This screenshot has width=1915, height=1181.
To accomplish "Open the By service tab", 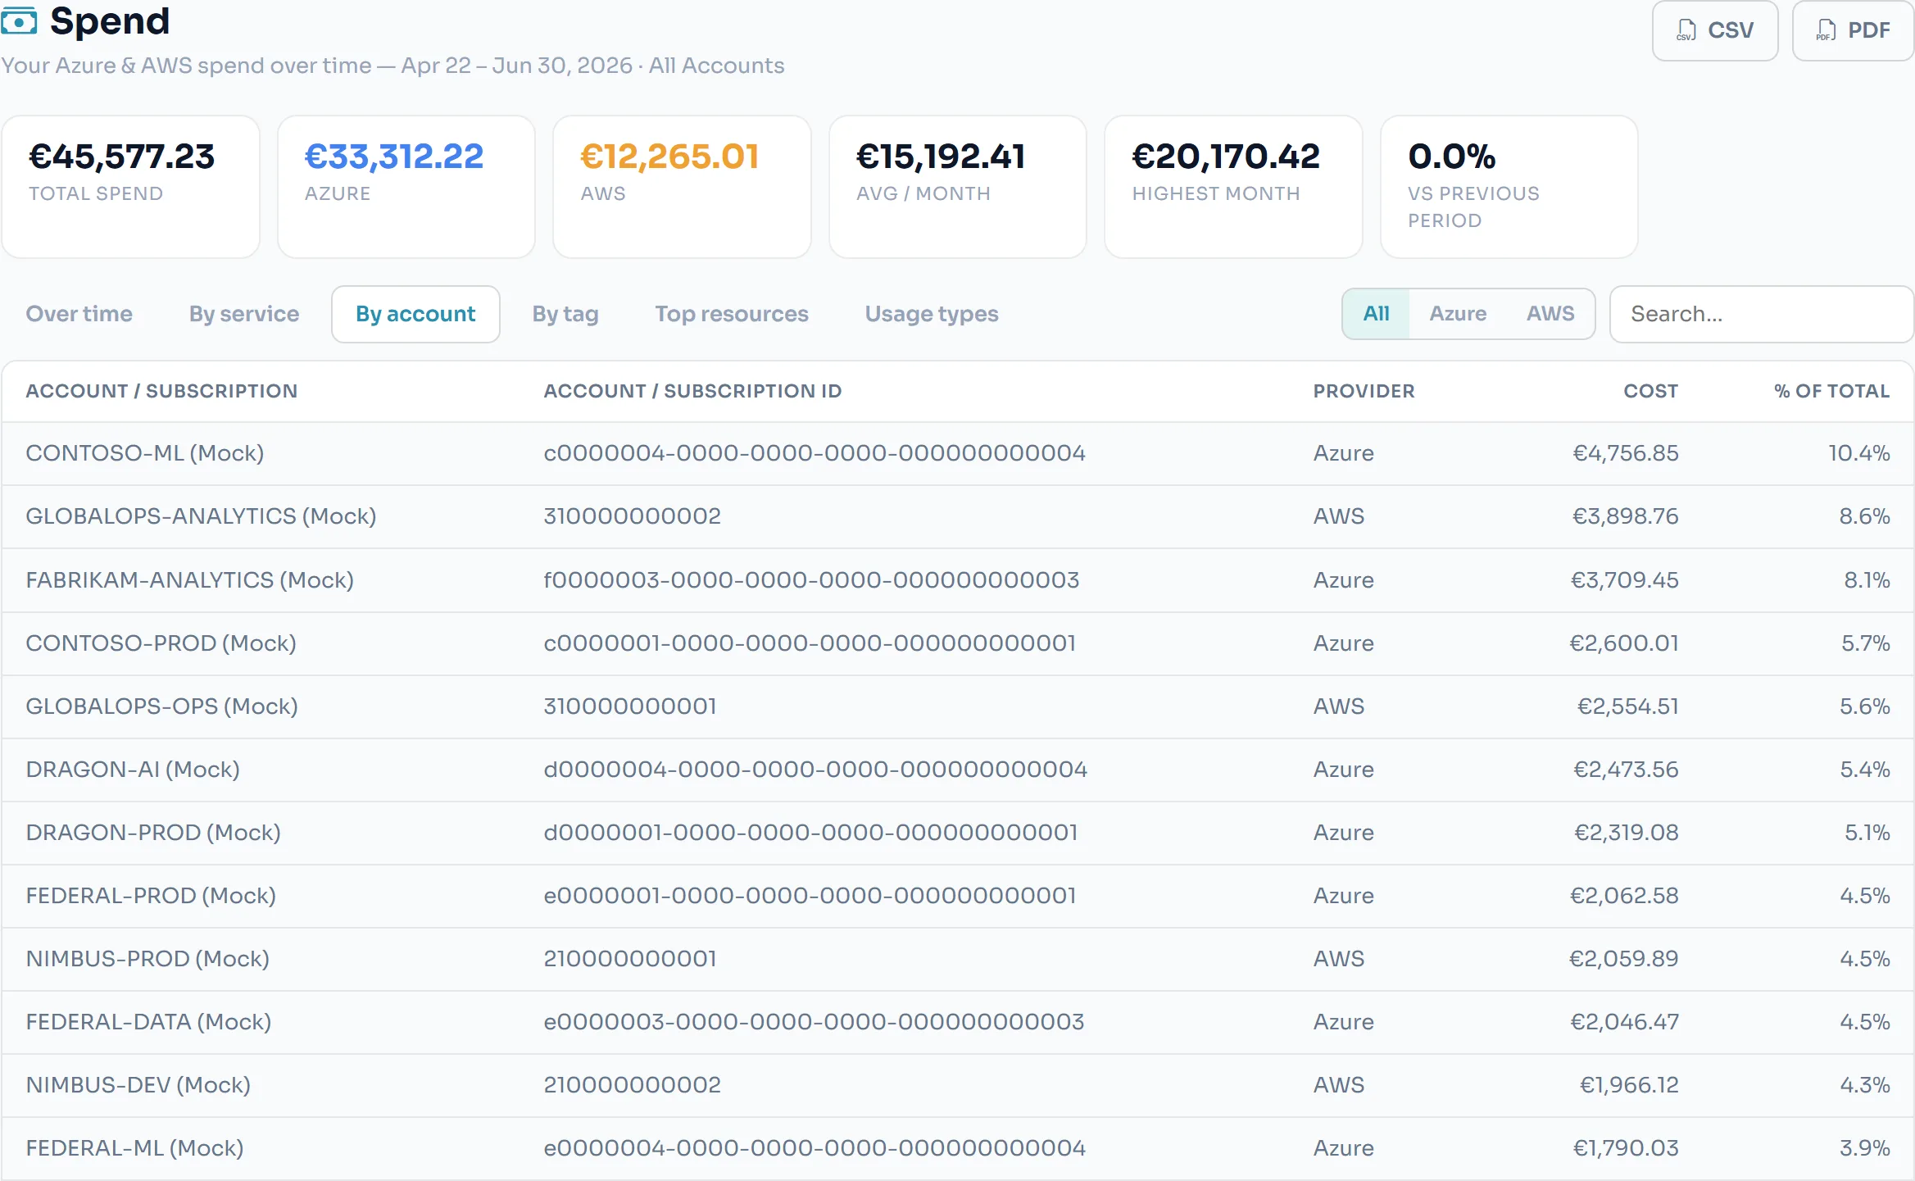I will (243, 314).
